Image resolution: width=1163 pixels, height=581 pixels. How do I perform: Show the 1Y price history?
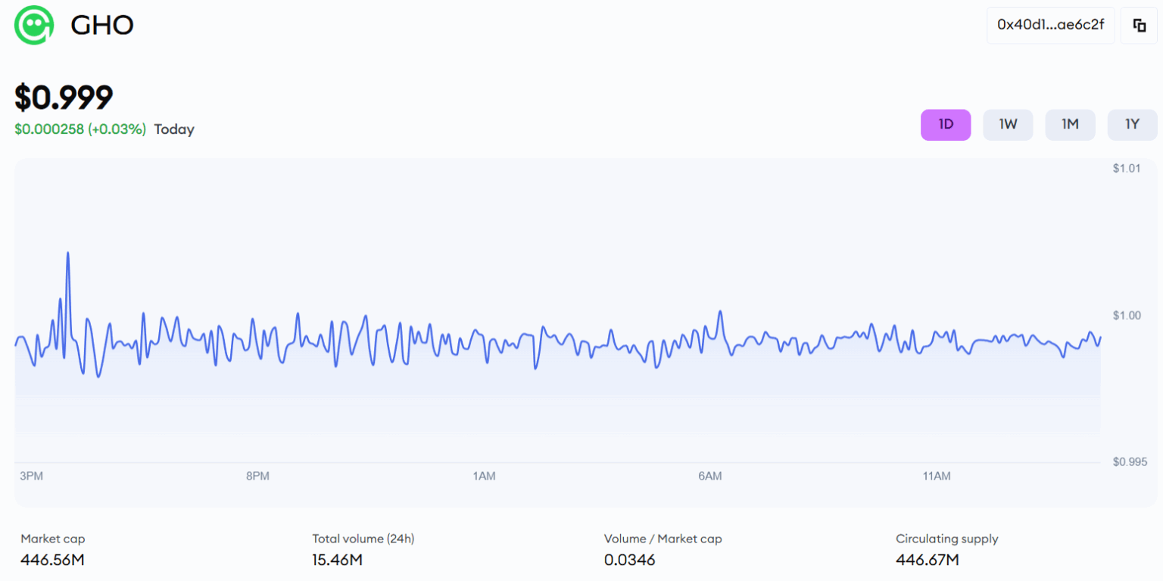click(x=1132, y=125)
